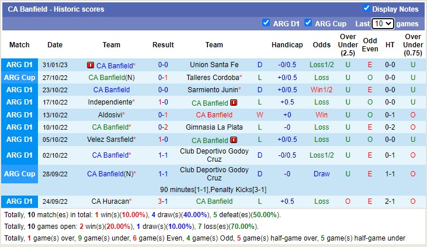Click the 0-0 result on 31/01/23
Viewport: 427px width, 247px height.
click(x=163, y=65)
